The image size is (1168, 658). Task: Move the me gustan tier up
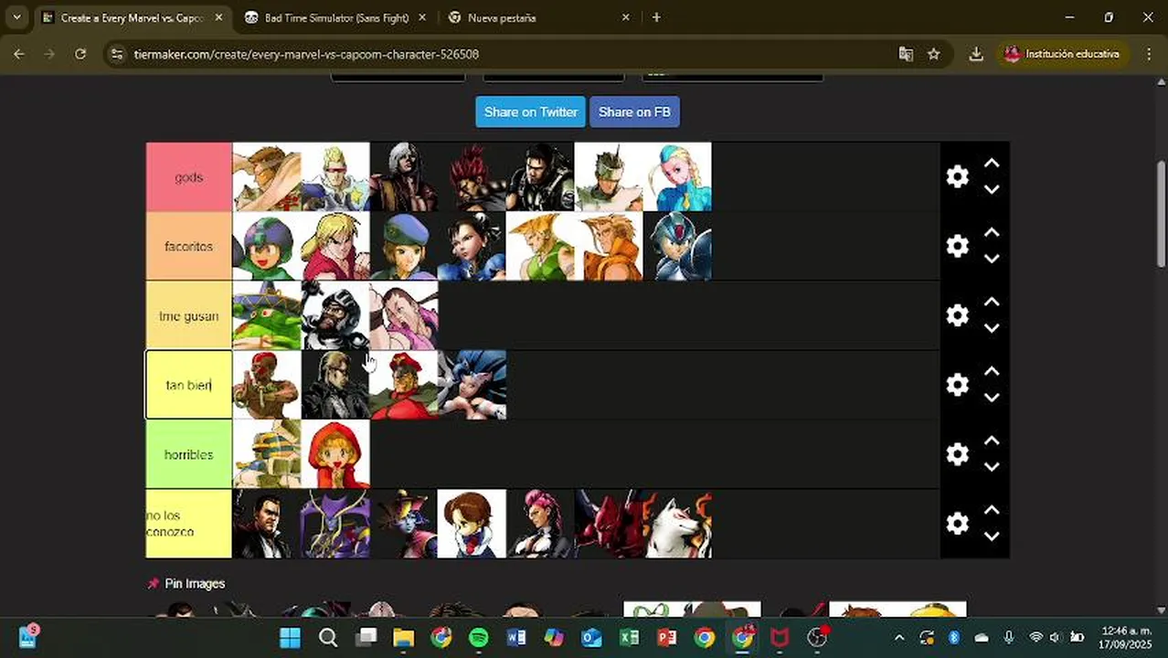(x=992, y=302)
